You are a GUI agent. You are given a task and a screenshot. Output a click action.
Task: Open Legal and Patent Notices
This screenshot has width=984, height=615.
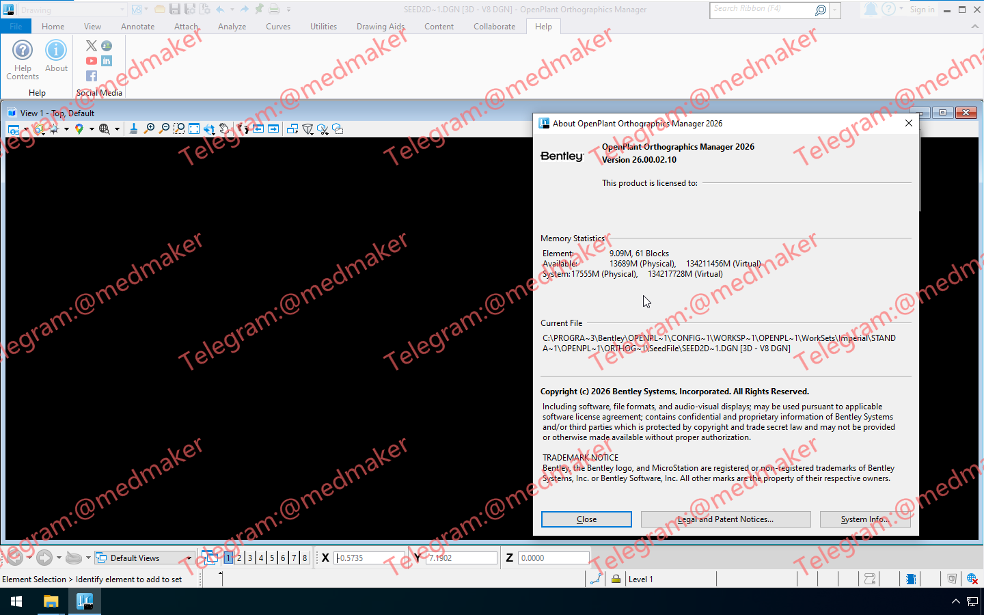tap(726, 519)
